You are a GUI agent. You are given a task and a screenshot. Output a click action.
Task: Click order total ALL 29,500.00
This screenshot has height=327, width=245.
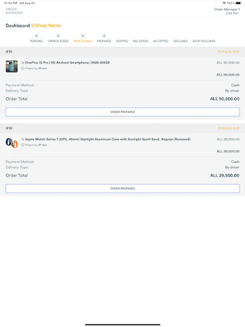tap(225, 175)
